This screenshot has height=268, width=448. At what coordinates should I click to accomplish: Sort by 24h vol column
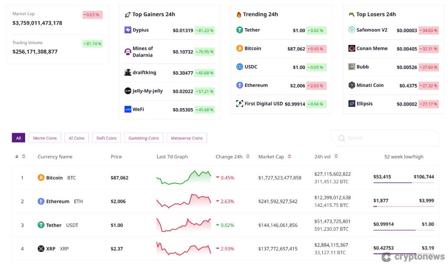(336, 156)
